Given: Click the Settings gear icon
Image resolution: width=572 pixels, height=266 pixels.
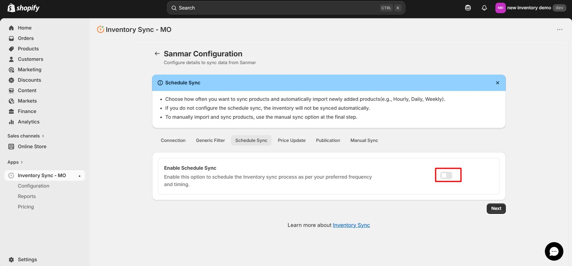Looking at the screenshot, I should point(11,259).
